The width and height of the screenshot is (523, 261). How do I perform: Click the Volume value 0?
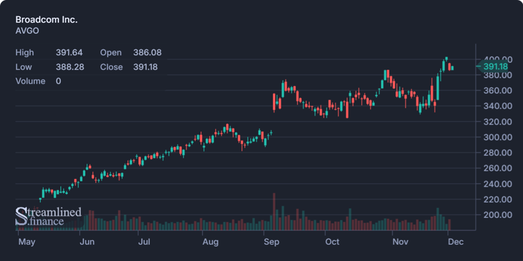[x=58, y=81]
